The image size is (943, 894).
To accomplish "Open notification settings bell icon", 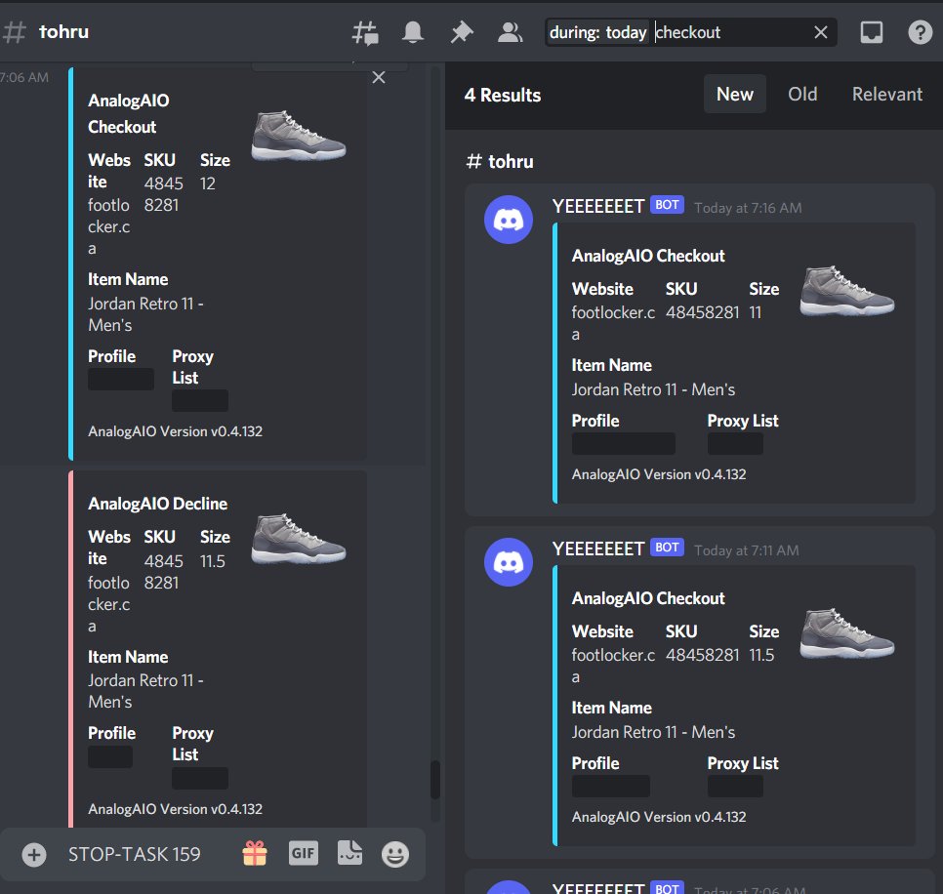I will point(413,32).
